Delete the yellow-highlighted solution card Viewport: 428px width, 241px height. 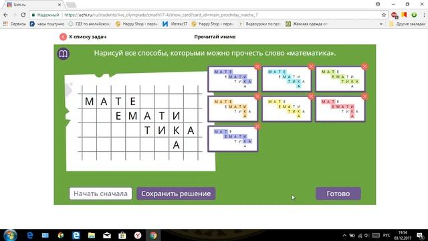311,96
